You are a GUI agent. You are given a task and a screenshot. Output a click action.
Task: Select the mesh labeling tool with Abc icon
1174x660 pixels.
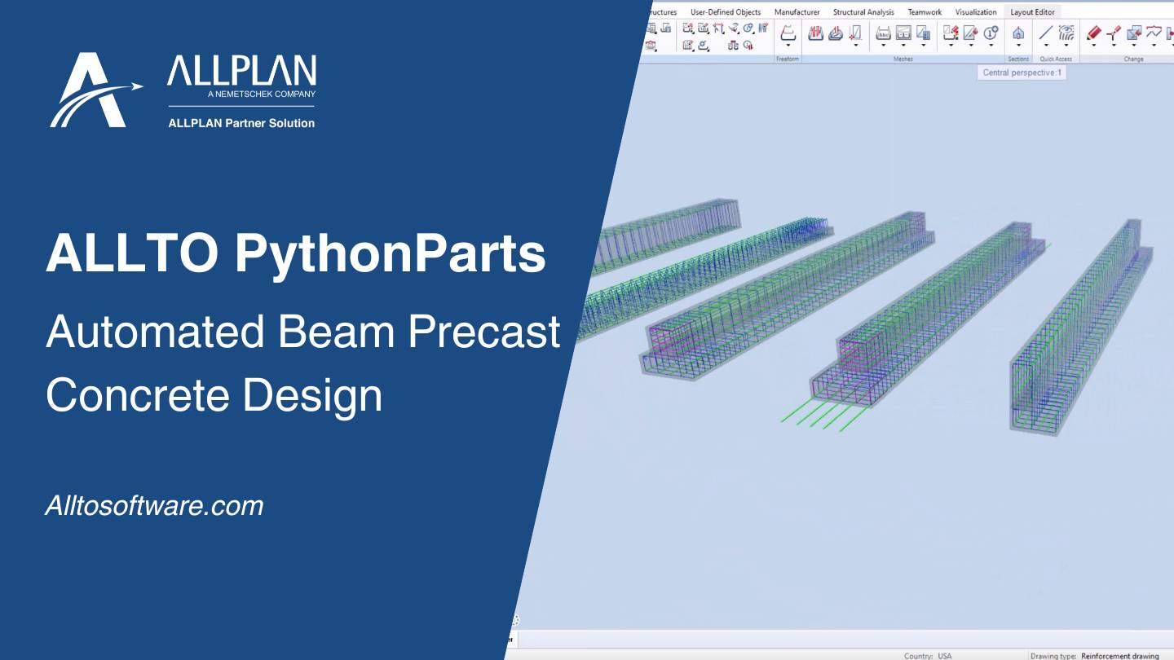884,33
